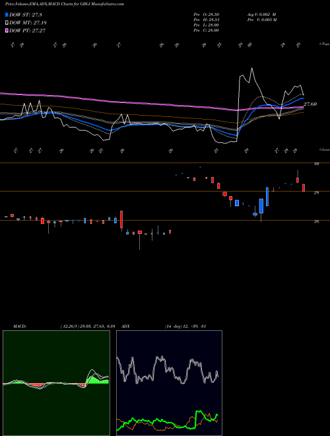Screen dimensions: 330x436
Task: Click the blue DOW ST legend swatch
Action: click(7, 15)
